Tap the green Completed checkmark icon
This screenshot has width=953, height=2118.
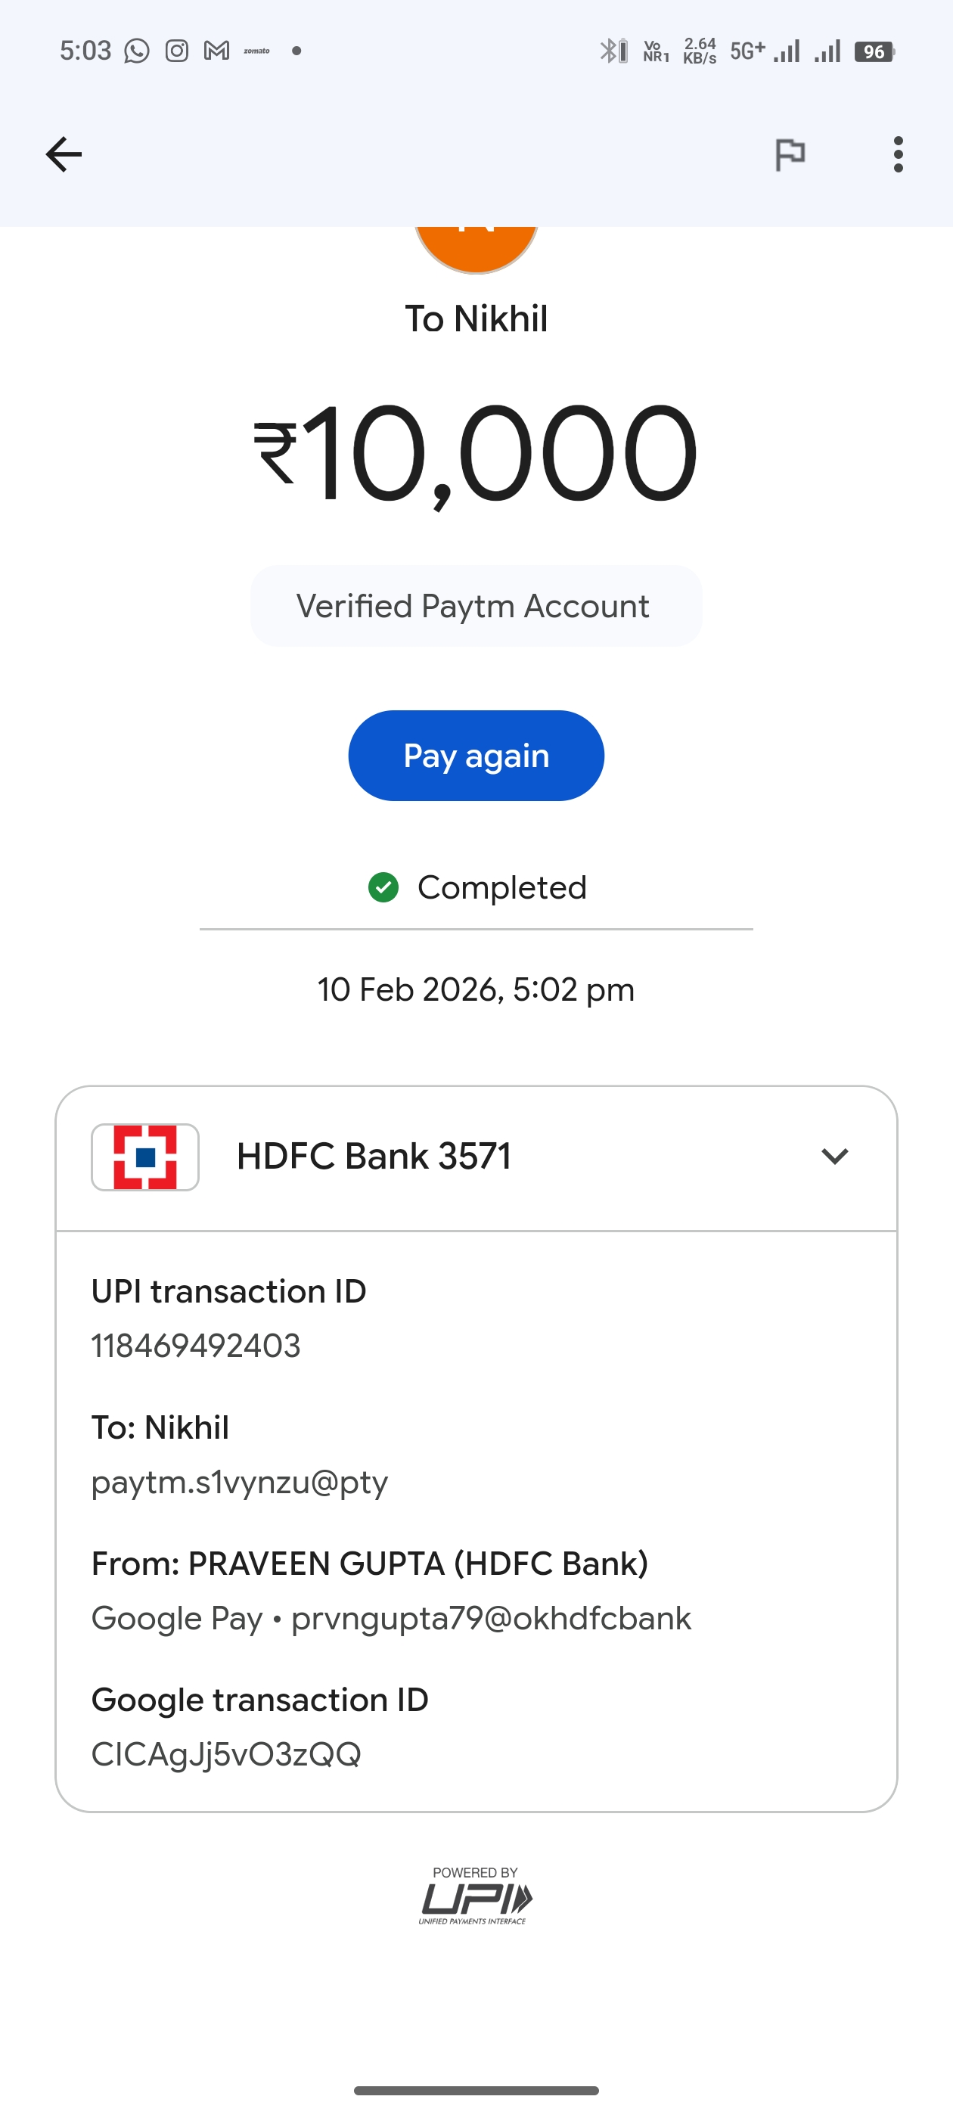[383, 887]
